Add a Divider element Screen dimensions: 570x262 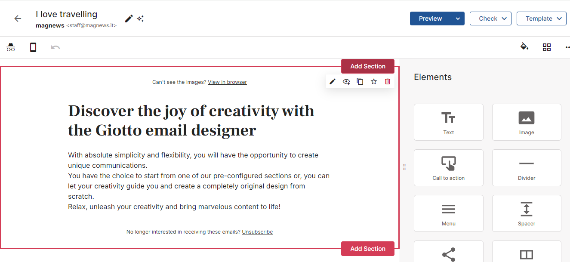point(527,168)
